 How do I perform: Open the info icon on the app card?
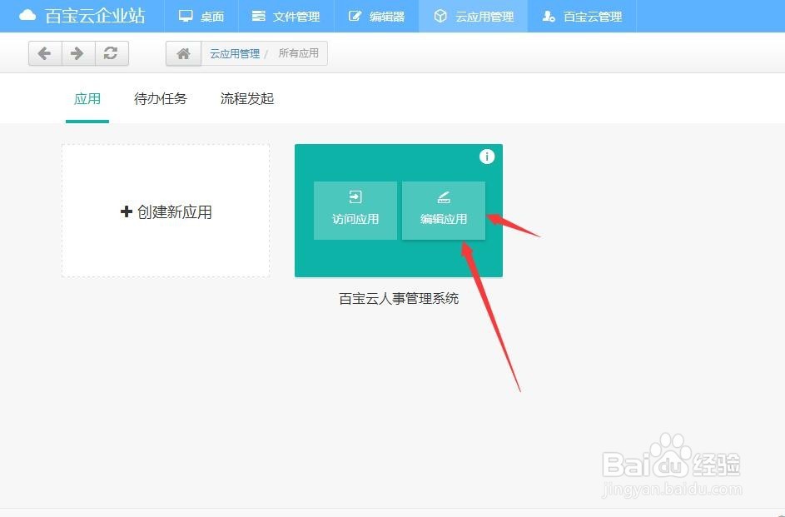coord(487,156)
